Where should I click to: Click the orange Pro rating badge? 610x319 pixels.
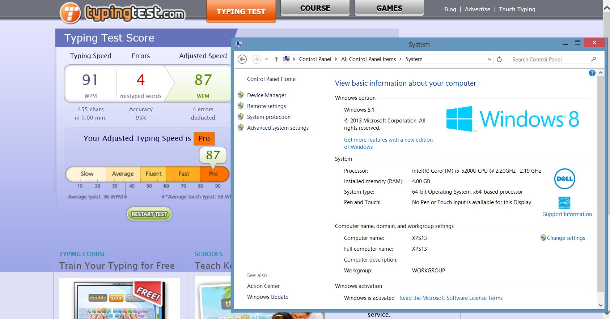tap(204, 138)
